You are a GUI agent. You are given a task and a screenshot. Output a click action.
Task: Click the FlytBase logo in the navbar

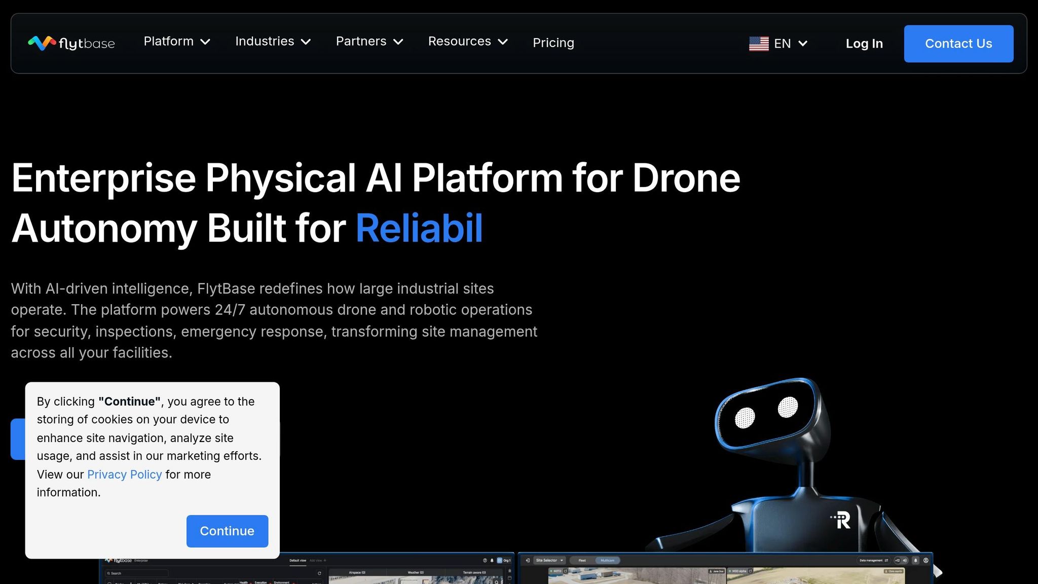point(71,43)
